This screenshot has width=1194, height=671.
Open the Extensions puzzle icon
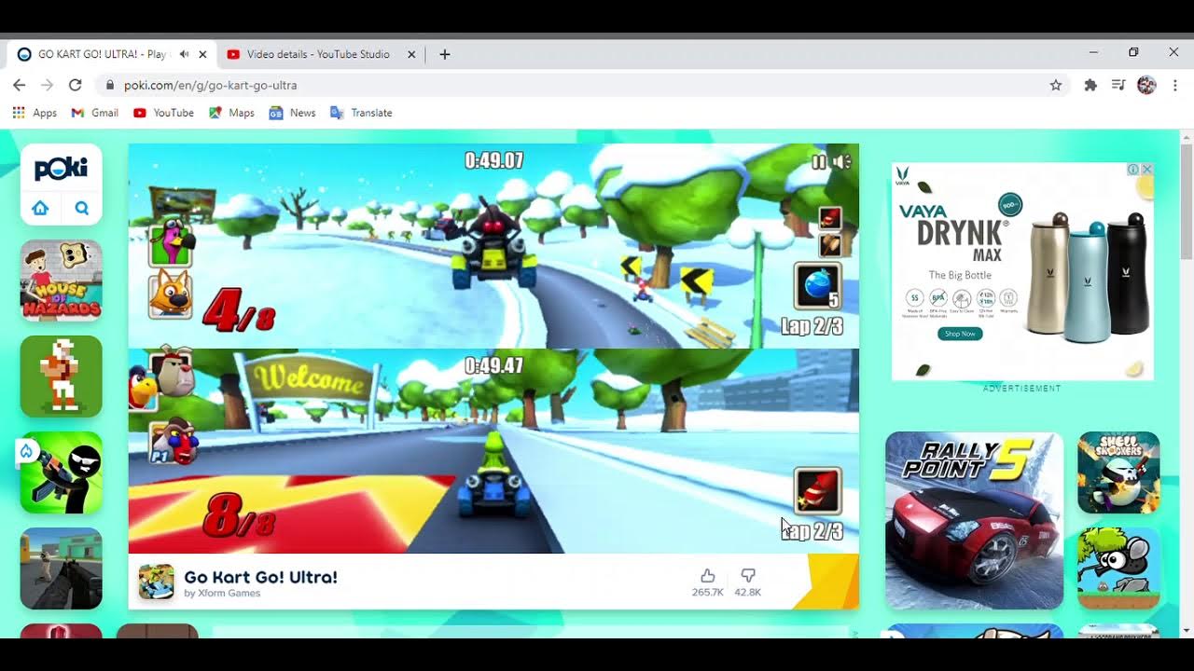click(1090, 85)
